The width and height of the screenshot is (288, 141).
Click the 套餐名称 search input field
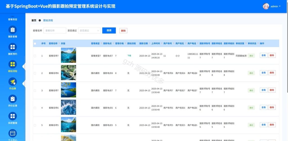pyautogui.click(x=55, y=30)
